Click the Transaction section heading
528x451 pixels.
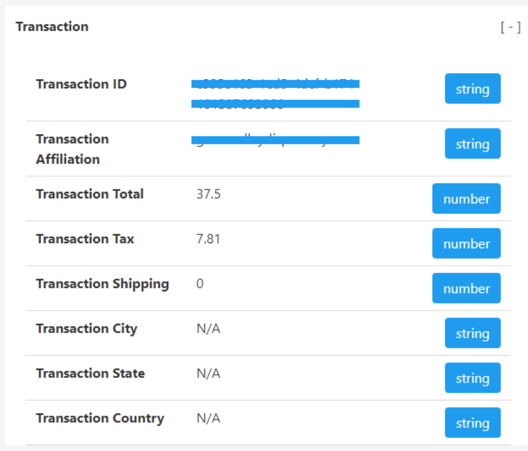52,27
